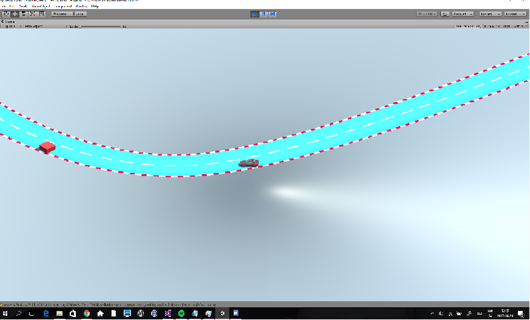Adjust the Game view Scale slider
The image size is (530, 320).
[x=100, y=27]
